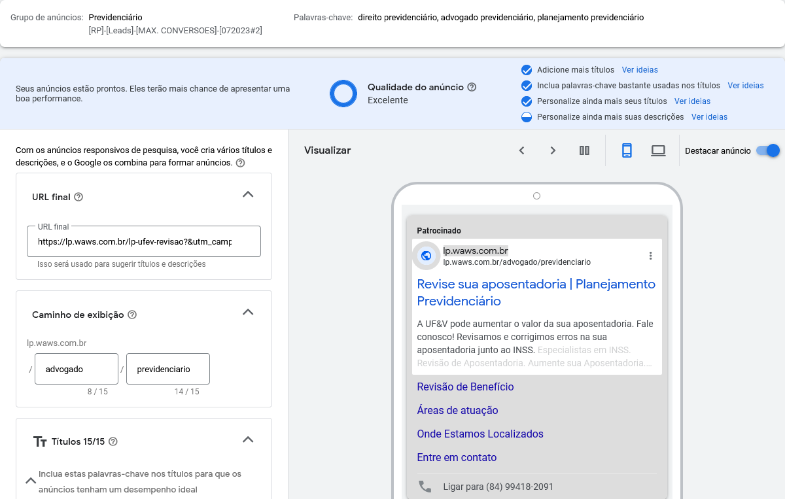This screenshot has width=785, height=499.
Task: Click previous ad preview arrow
Action: click(x=521, y=150)
